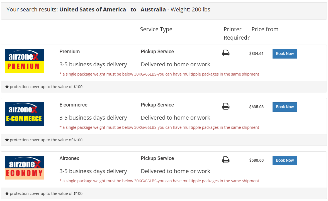Click the Airzonex Premium logo
328x201 pixels.
pos(25,61)
